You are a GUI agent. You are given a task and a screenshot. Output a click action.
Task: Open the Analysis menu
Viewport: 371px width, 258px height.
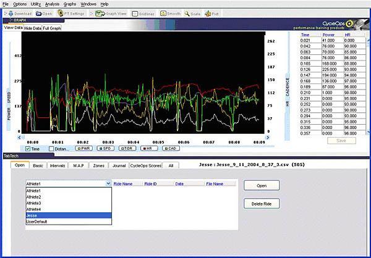[x=53, y=4]
